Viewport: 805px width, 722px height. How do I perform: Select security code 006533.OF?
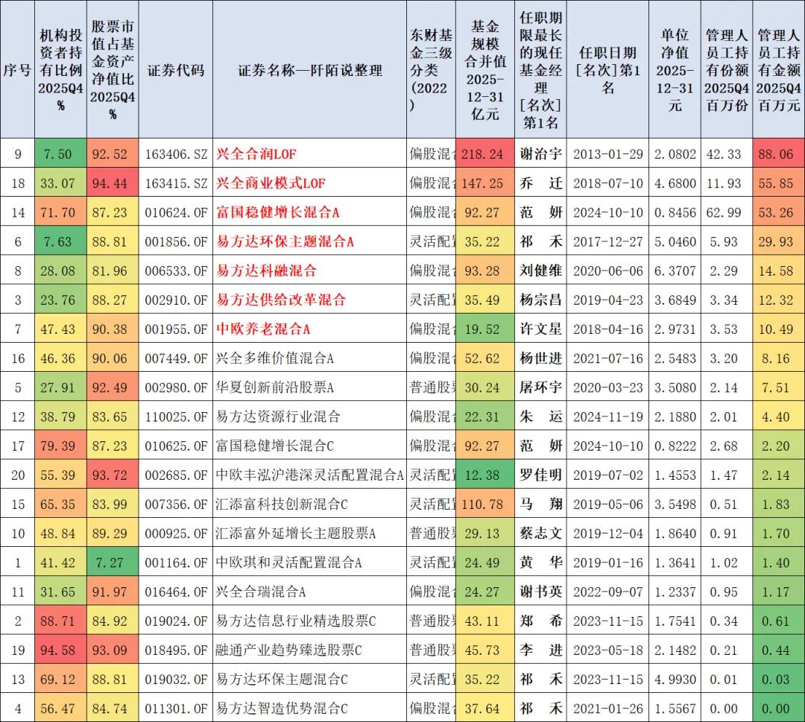pos(176,271)
